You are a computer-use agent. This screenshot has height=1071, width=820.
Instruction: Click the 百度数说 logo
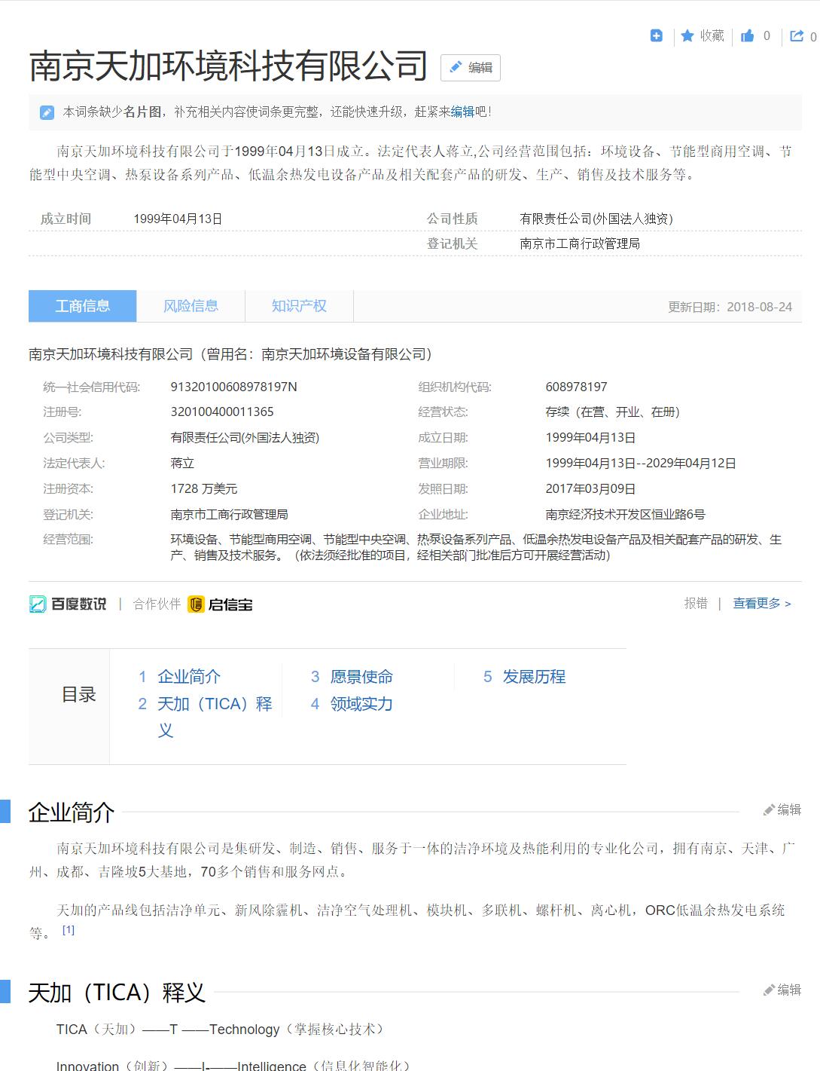tap(68, 604)
